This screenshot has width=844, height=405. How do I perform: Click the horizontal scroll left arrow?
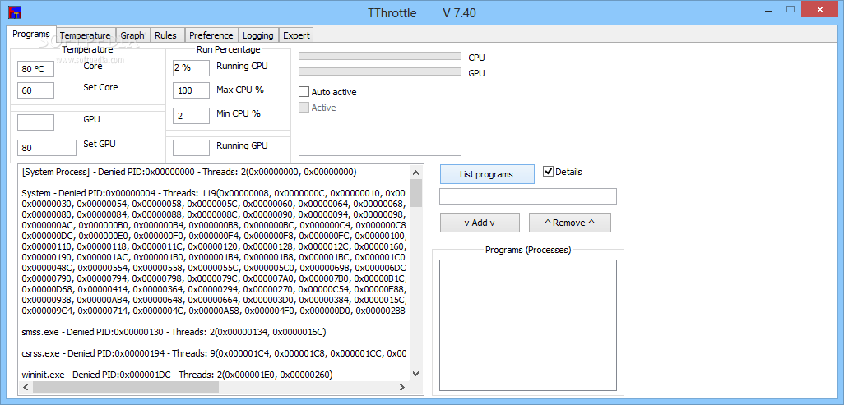[26, 387]
